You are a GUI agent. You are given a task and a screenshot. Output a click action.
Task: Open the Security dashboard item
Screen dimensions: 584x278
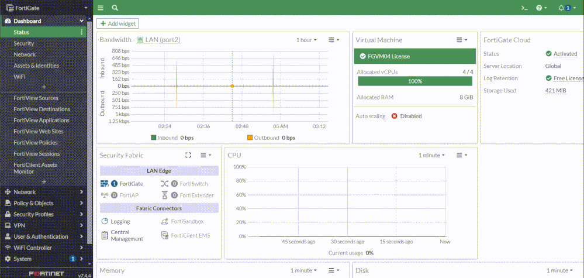pyautogui.click(x=24, y=43)
